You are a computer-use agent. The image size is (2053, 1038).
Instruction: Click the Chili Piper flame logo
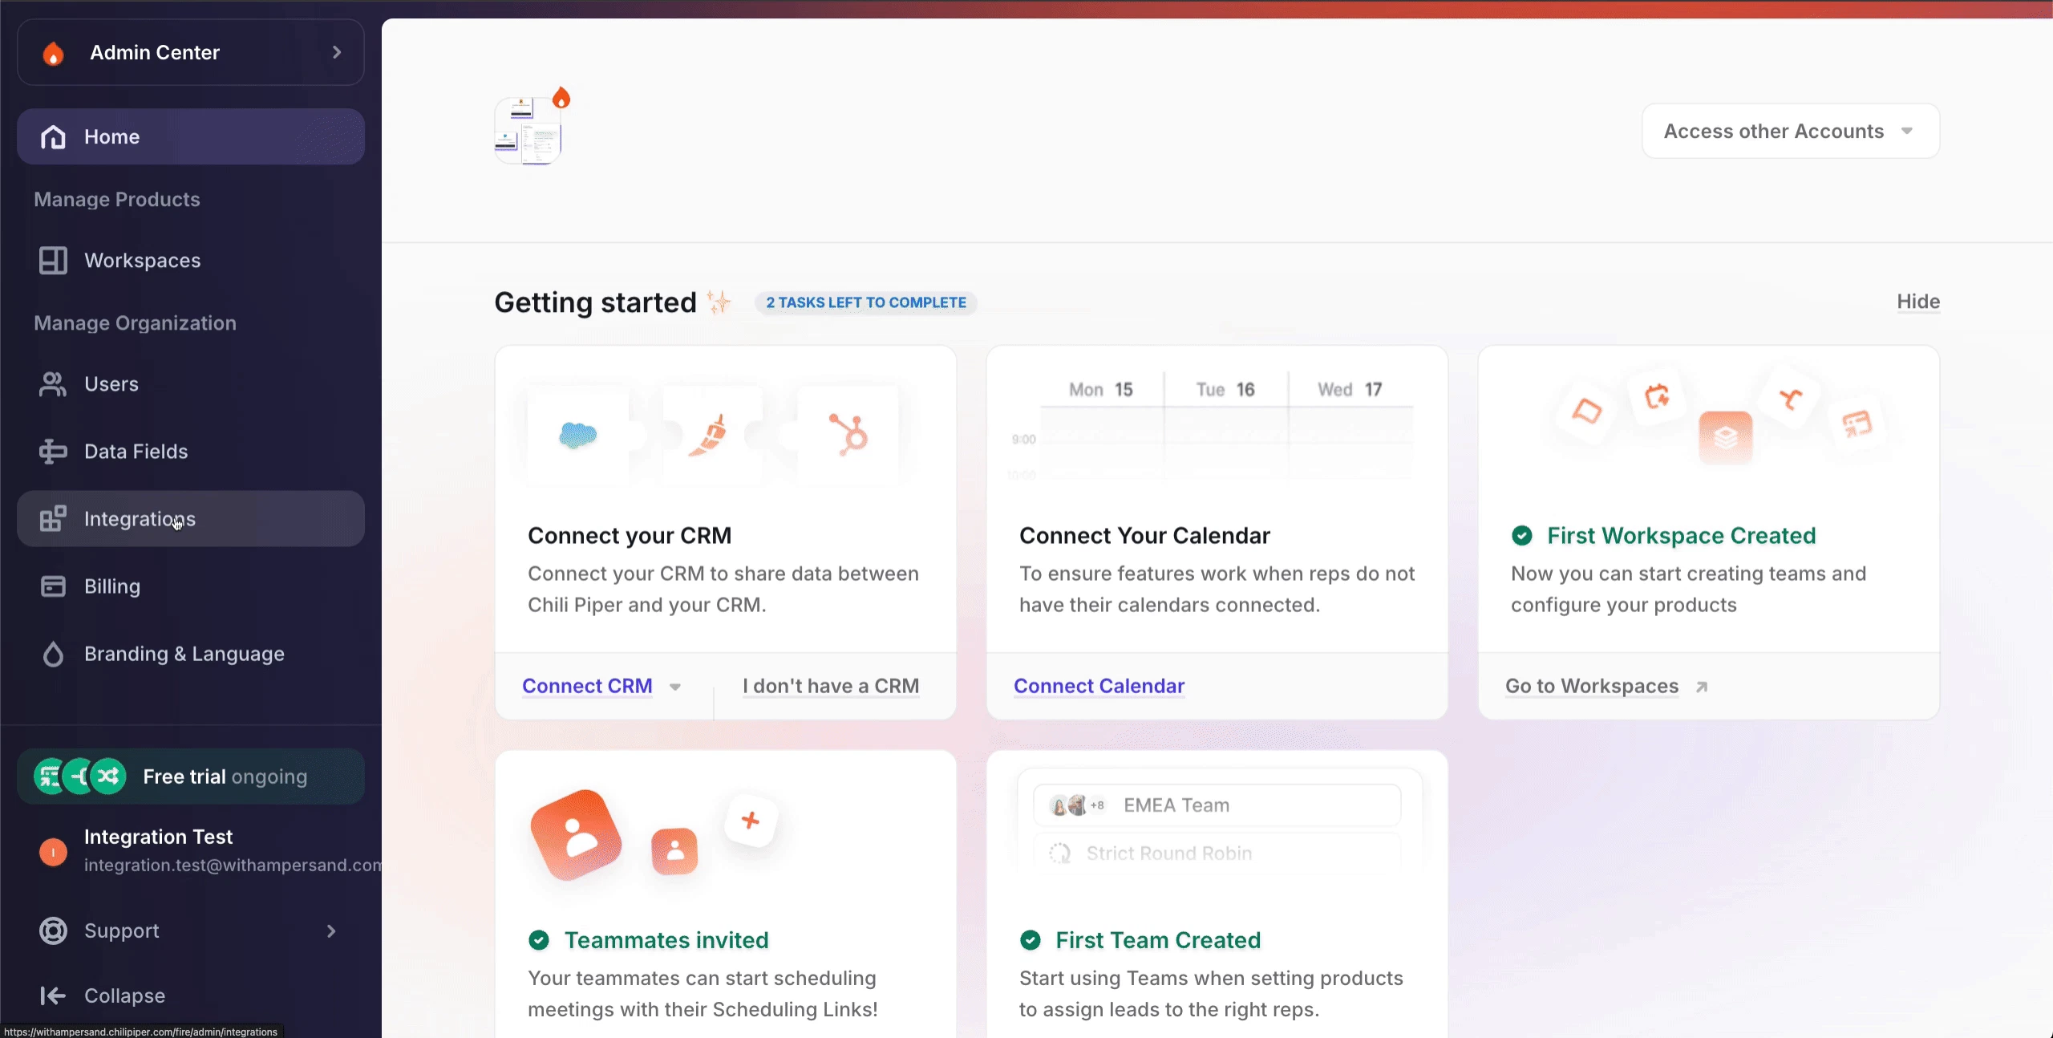[53, 53]
